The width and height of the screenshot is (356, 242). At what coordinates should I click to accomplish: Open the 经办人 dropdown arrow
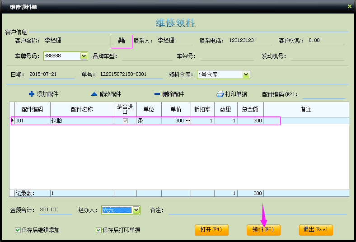pos(136,210)
